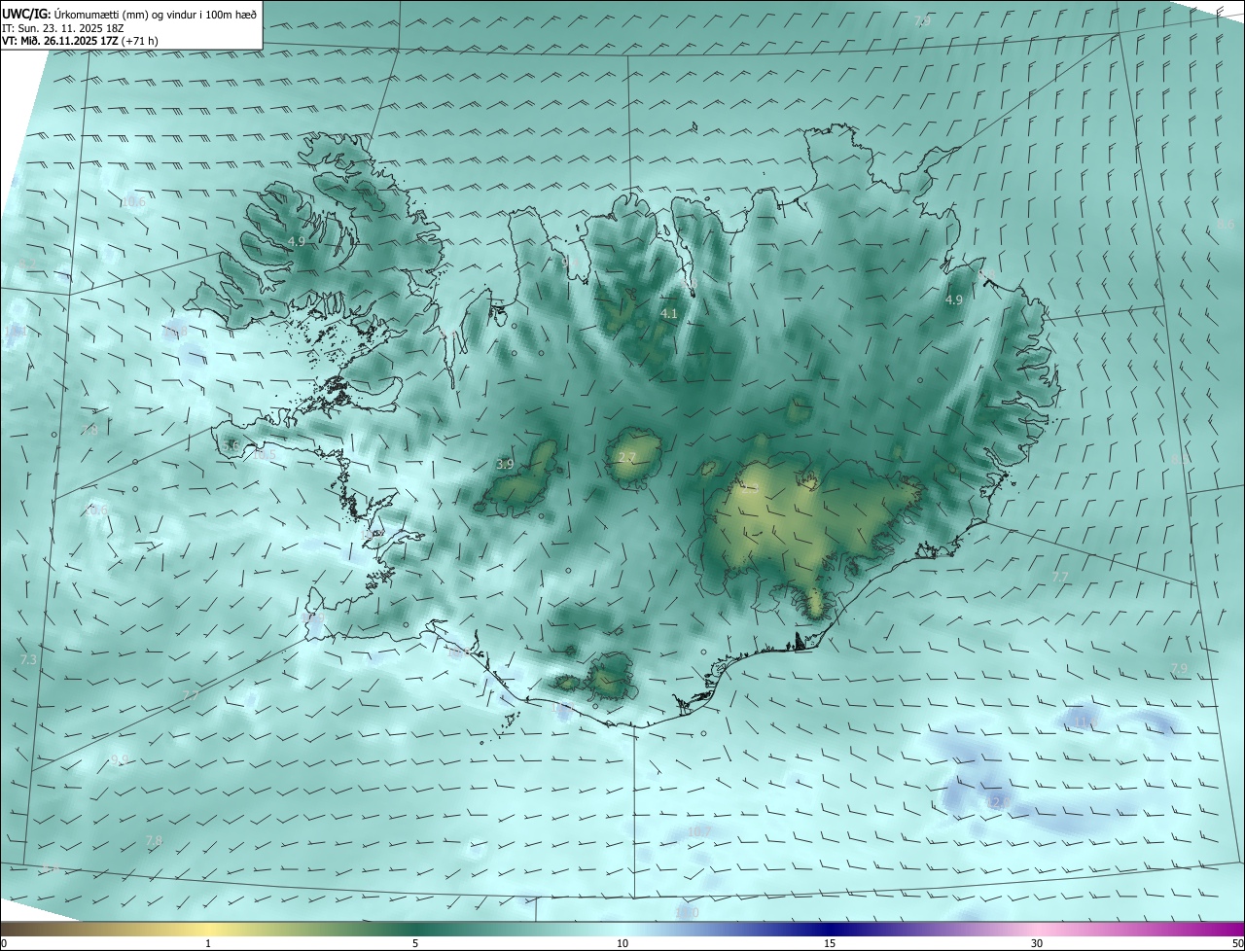Click the 4.9 label in east Iceland
The height and width of the screenshot is (951, 1245).
click(x=954, y=300)
